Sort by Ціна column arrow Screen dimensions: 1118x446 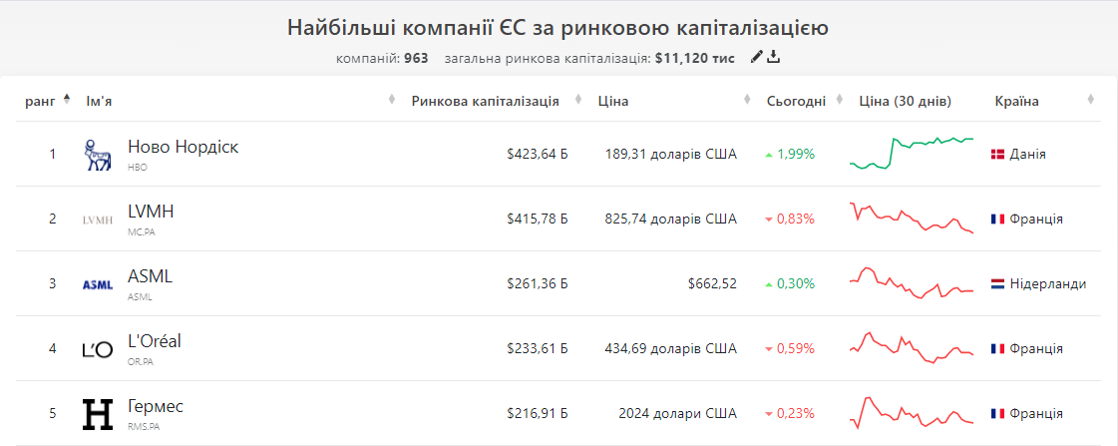(747, 100)
